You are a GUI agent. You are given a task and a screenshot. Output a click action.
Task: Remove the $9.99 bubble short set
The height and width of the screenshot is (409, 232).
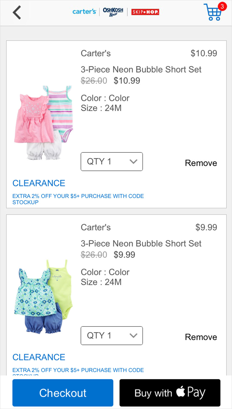(201, 337)
